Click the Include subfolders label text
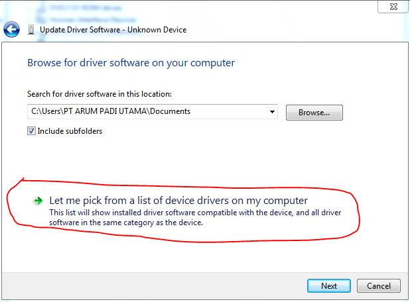The image size is (410, 302). click(70, 131)
